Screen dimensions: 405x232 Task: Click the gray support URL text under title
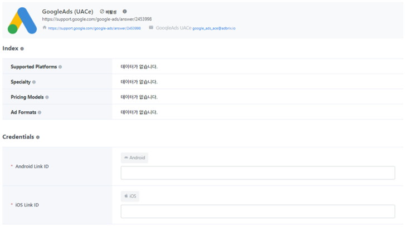click(x=97, y=19)
